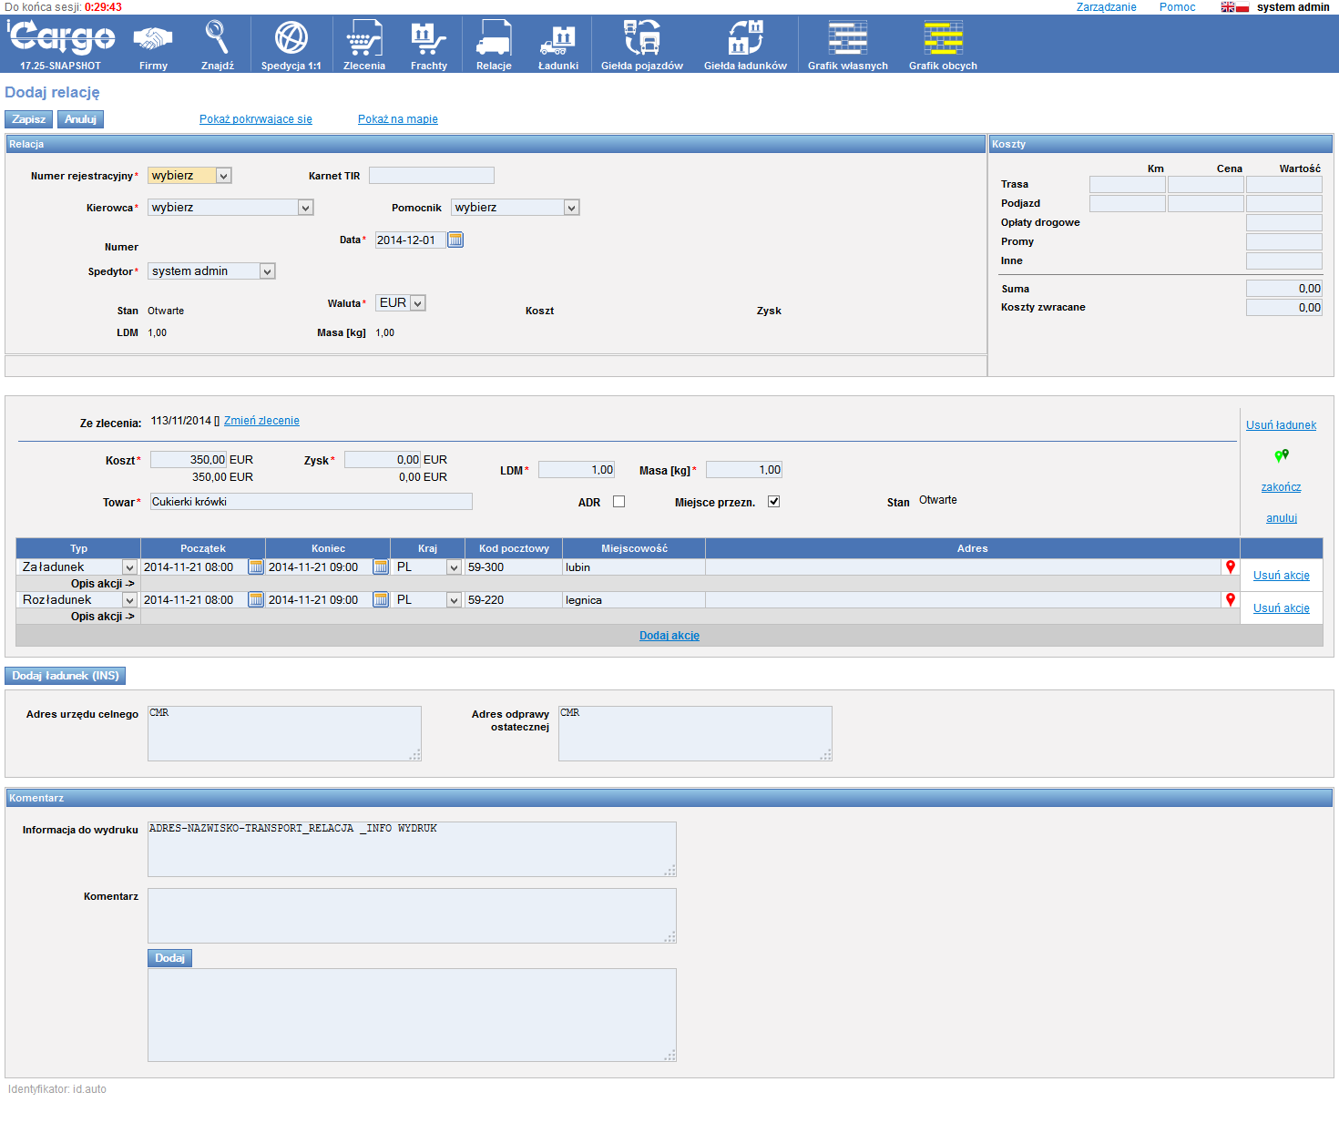
Task: Toggle the ADR checkbox
Action: pyautogui.click(x=619, y=501)
